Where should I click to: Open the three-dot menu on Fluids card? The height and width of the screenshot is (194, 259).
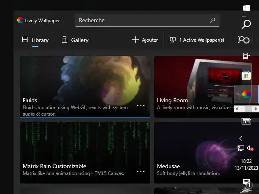141,105
